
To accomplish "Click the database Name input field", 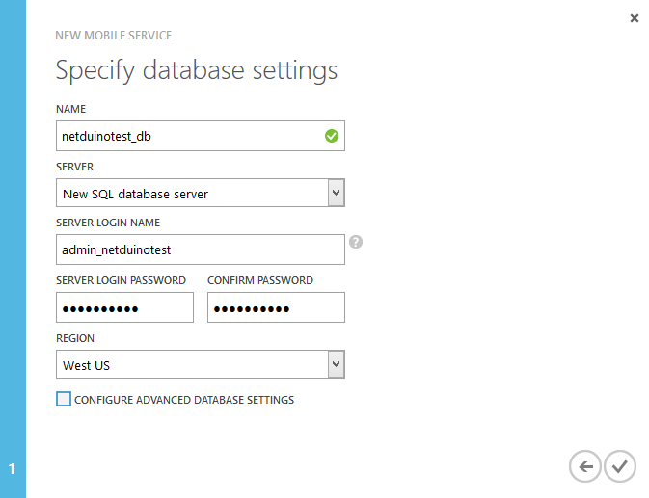I will (x=188, y=136).
